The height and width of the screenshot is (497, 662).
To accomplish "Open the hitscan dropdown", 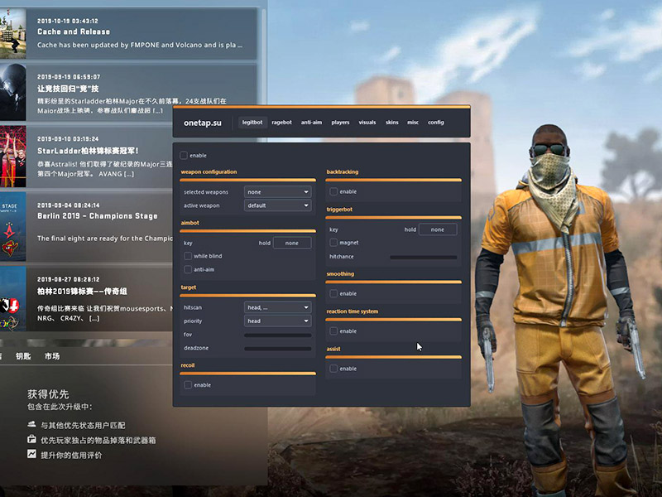I will (x=278, y=307).
